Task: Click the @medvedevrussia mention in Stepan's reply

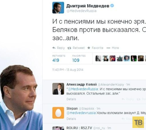Action: pyautogui.click(x=81, y=113)
